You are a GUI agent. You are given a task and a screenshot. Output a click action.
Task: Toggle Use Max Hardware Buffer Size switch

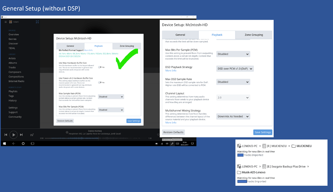click(100, 67)
